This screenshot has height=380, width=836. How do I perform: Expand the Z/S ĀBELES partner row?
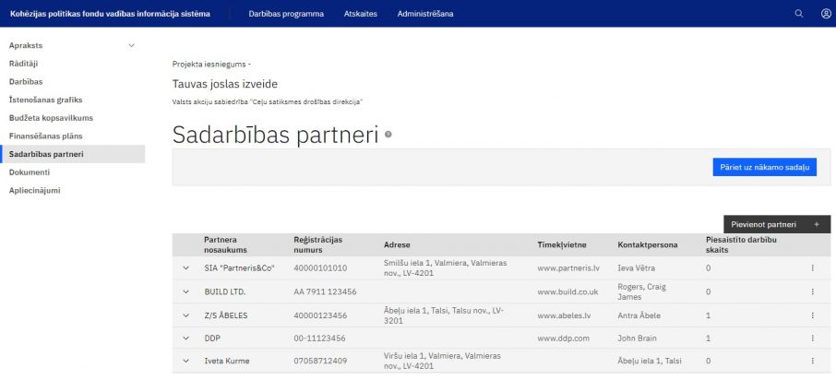185,315
